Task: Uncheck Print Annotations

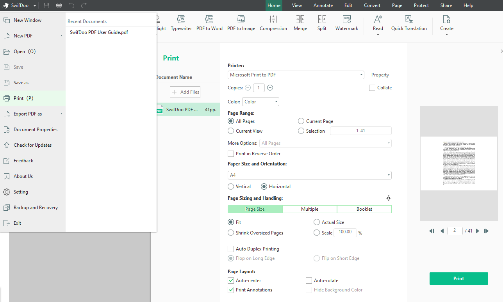Action: pos(231,290)
